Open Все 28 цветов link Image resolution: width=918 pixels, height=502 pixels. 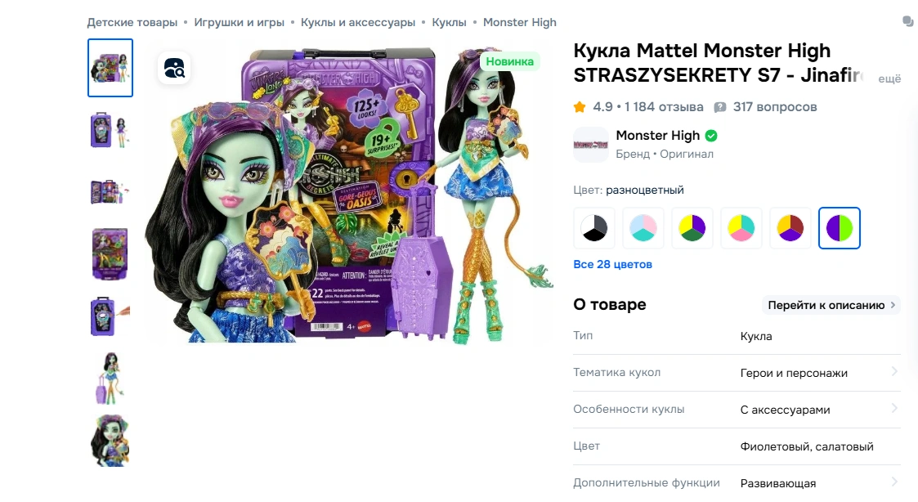pos(612,264)
